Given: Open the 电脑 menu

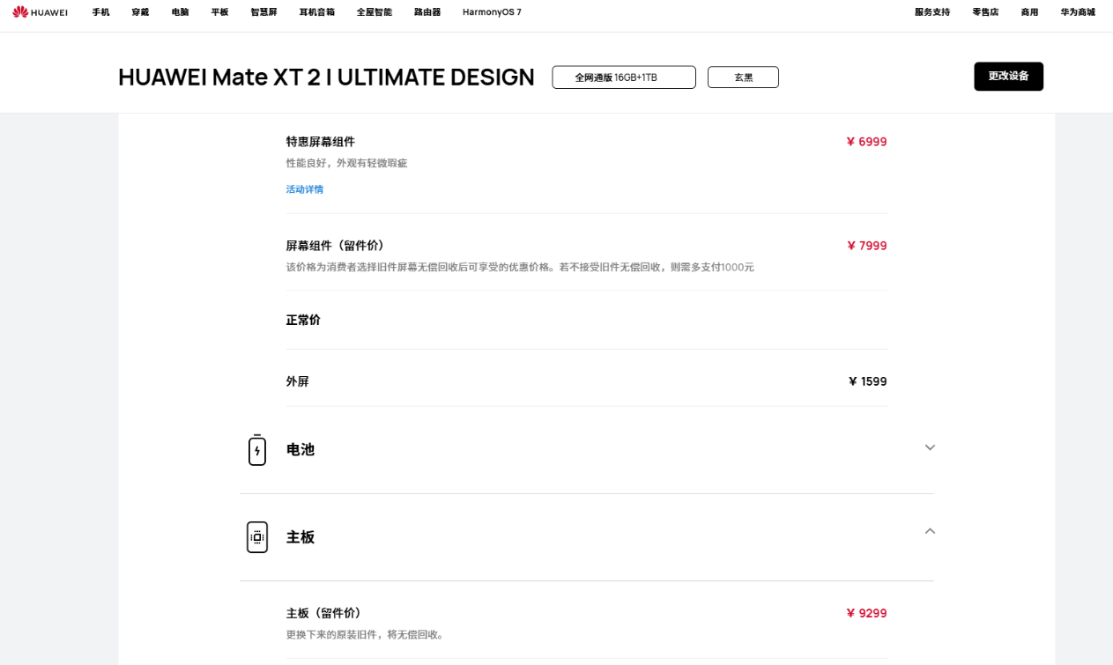Looking at the screenshot, I should tap(180, 12).
